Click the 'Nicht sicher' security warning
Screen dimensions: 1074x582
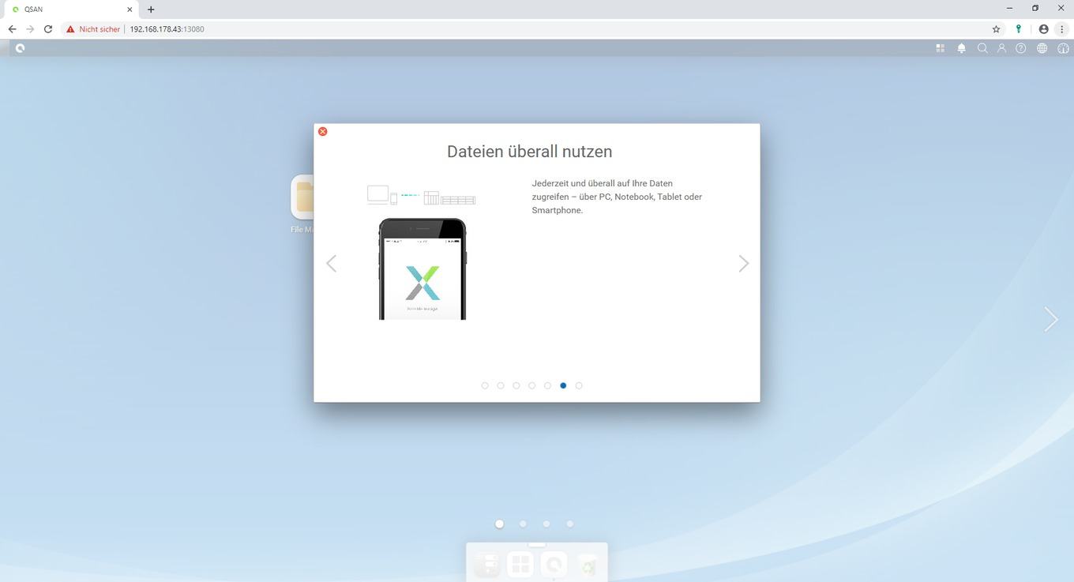tap(93, 29)
